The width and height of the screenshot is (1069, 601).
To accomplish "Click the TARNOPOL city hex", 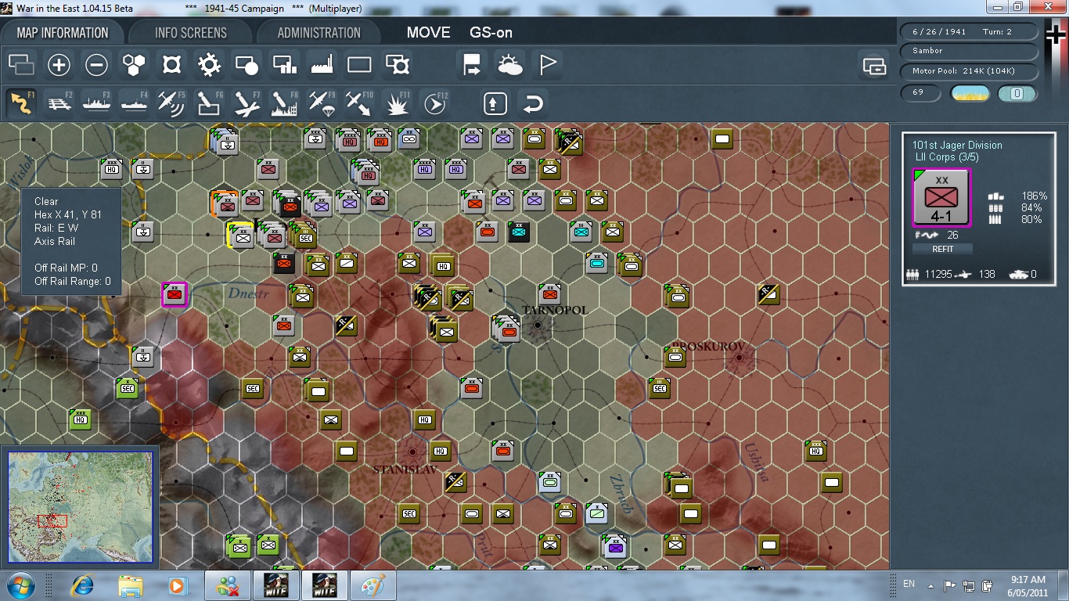I will coord(539,327).
